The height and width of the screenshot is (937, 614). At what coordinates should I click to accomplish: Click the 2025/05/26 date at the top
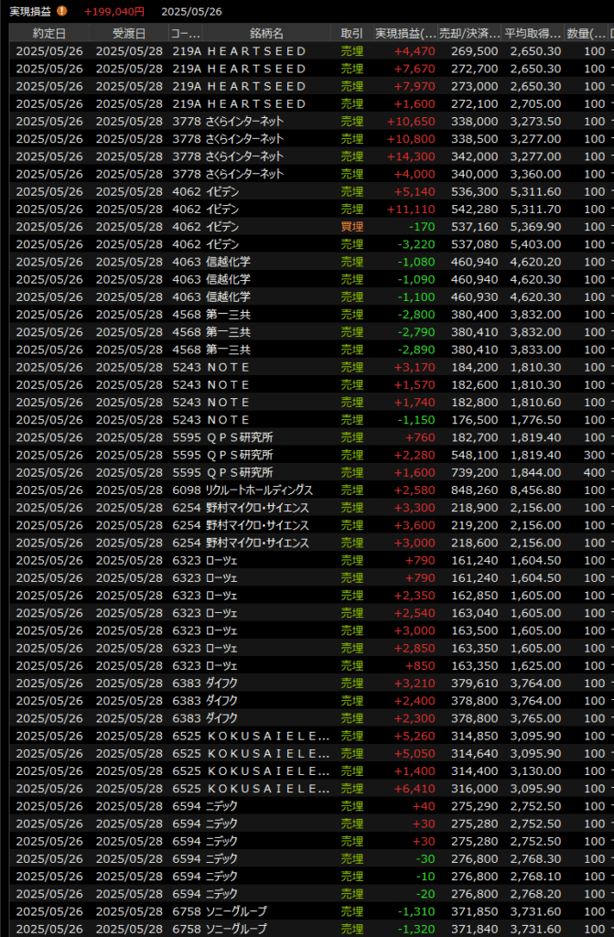click(191, 12)
